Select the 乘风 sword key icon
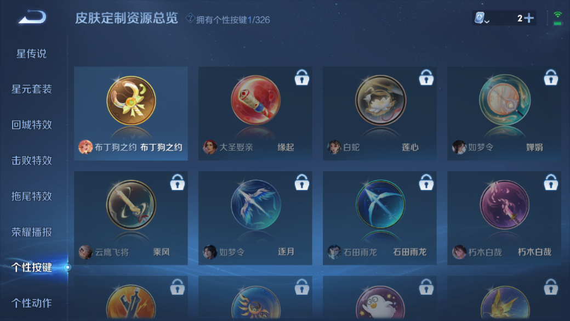Image resolution: width=570 pixels, height=321 pixels. (x=131, y=205)
